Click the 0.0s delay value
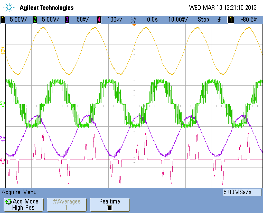This screenshot has height=213, width=263. pos(152,20)
